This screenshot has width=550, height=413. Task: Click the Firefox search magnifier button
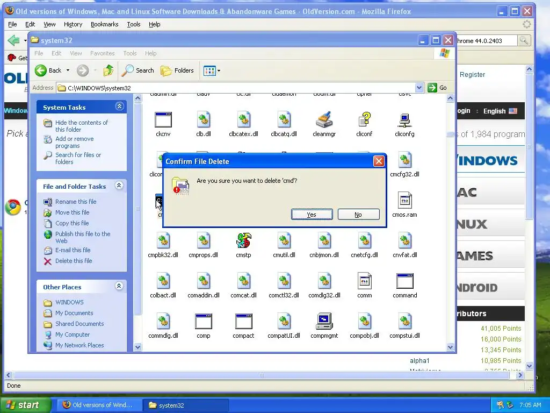tap(524, 41)
